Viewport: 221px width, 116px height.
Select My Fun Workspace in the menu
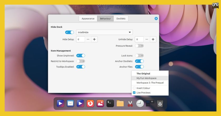pos(150,78)
